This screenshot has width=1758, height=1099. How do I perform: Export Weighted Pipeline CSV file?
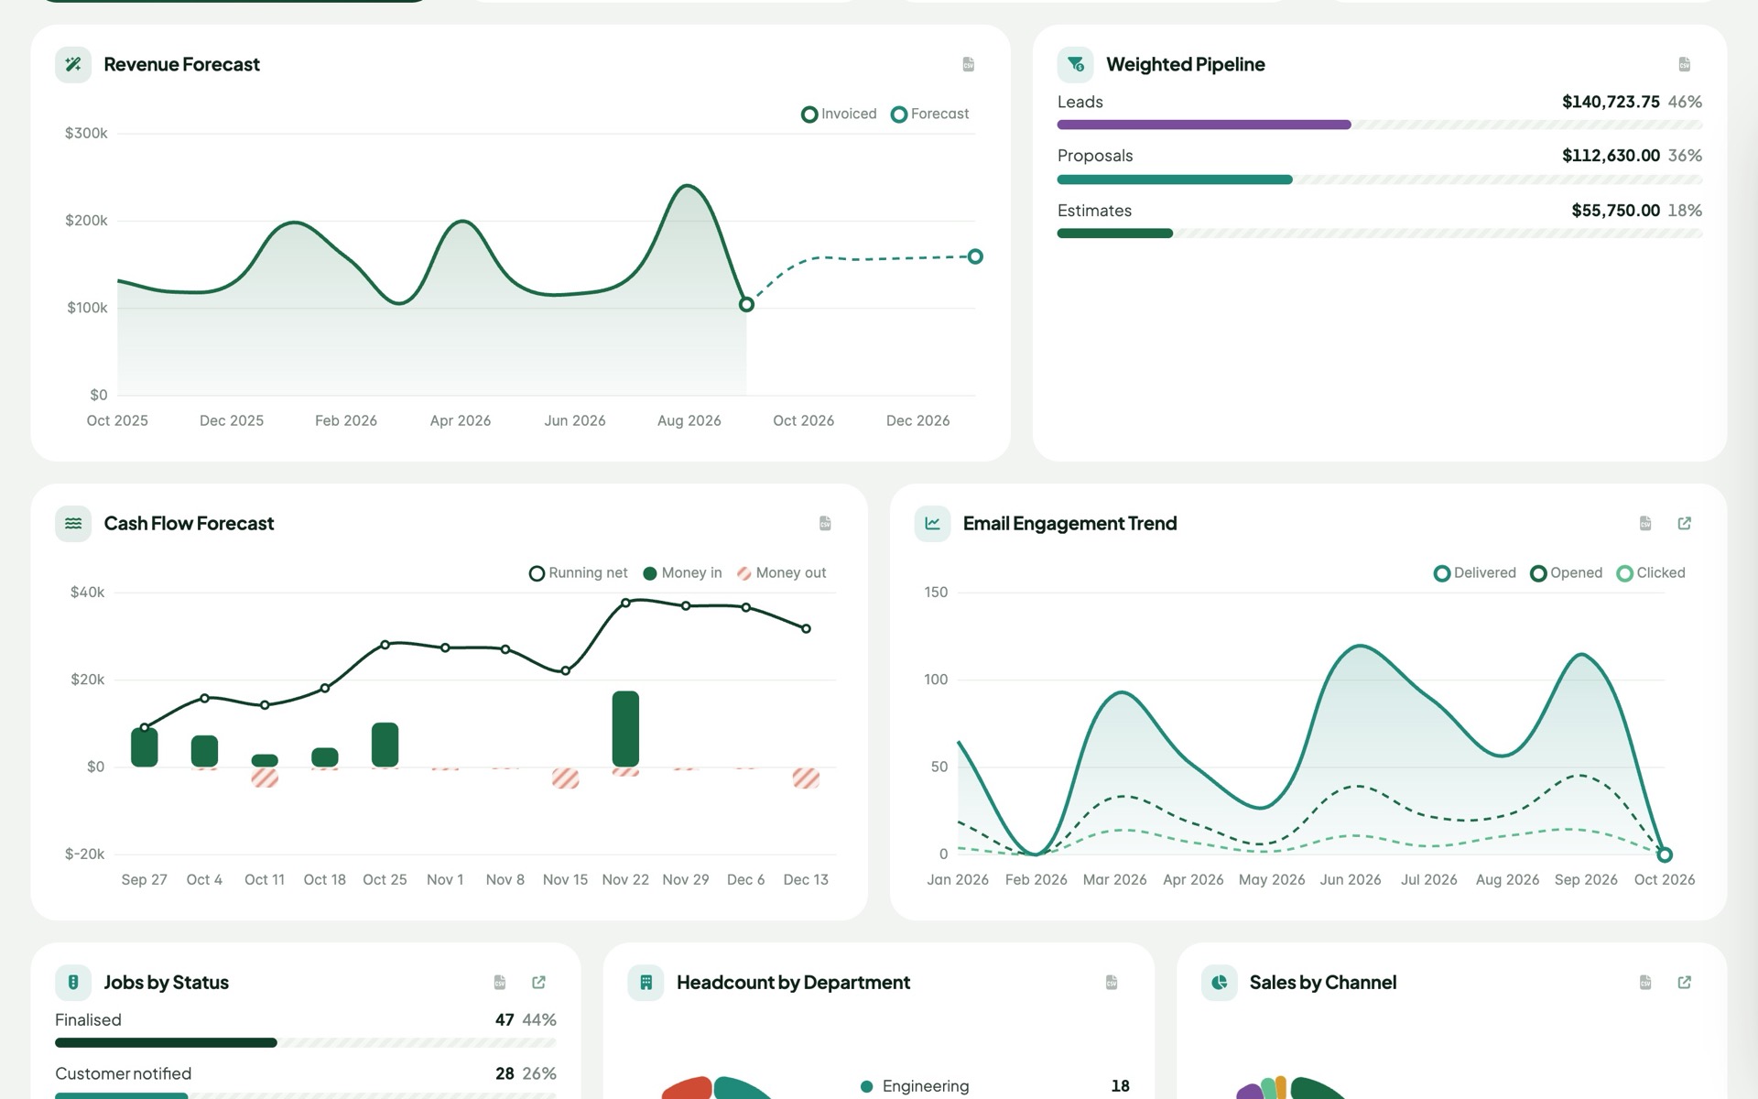coord(1684,64)
